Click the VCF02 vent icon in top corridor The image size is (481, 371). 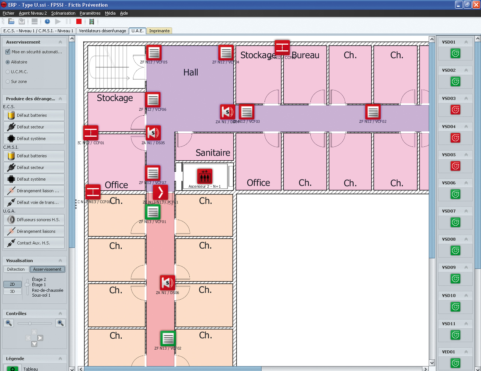(373, 112)
